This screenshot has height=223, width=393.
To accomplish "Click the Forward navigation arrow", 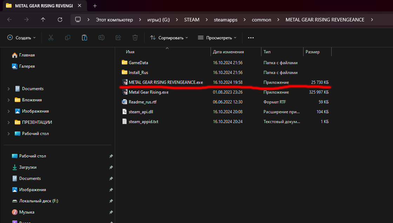I will pos(26,20).
